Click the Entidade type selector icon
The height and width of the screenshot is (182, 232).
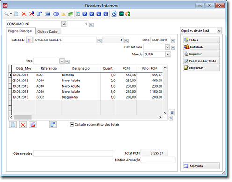click(29, 40)
